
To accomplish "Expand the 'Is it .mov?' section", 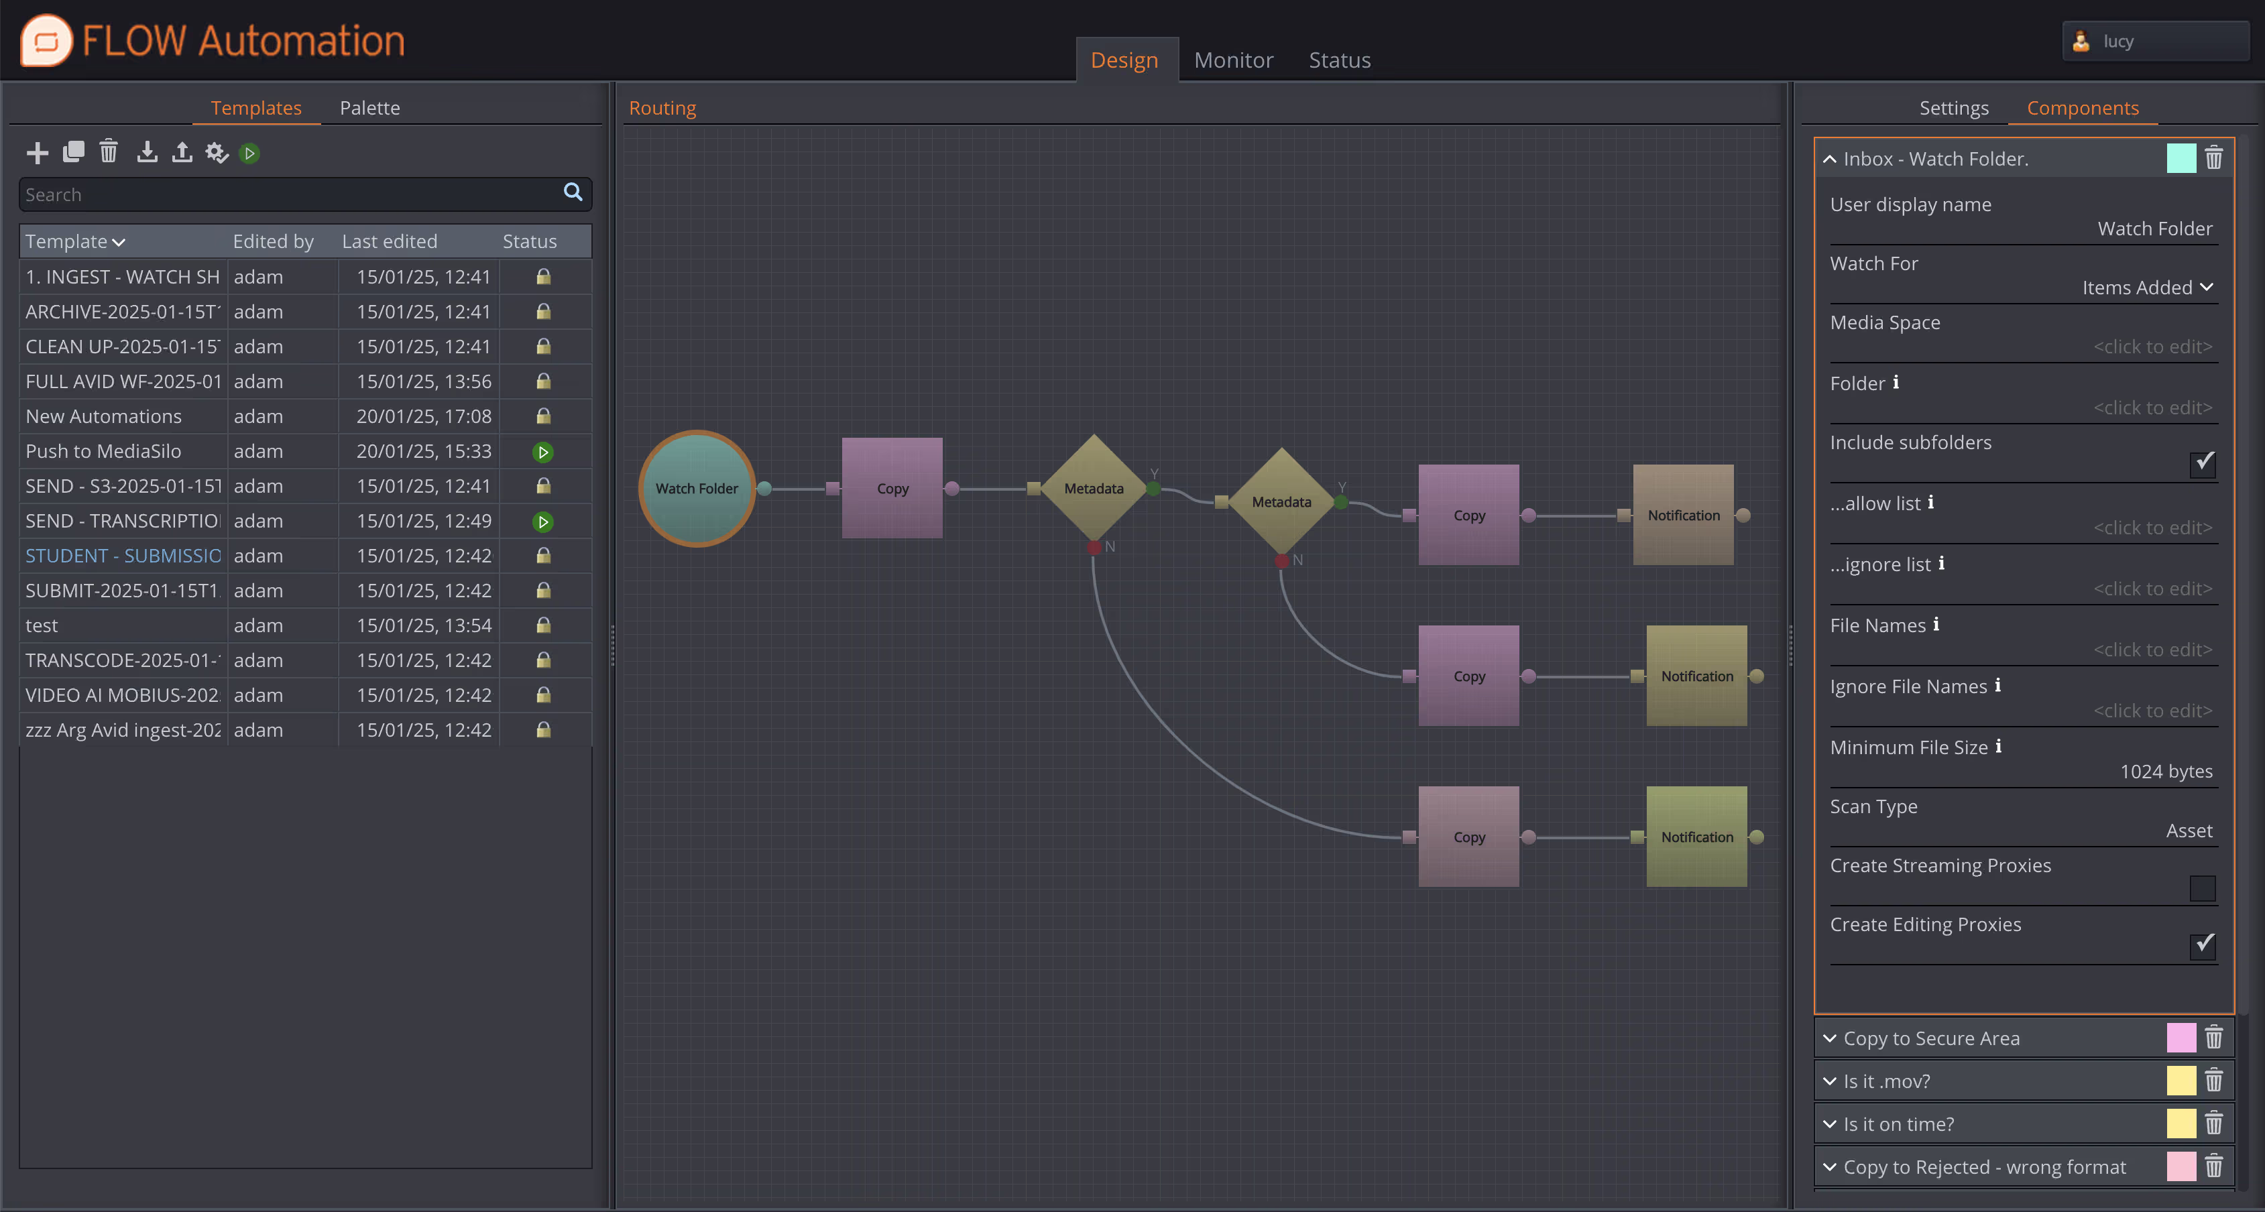I will point(1830,1081).
